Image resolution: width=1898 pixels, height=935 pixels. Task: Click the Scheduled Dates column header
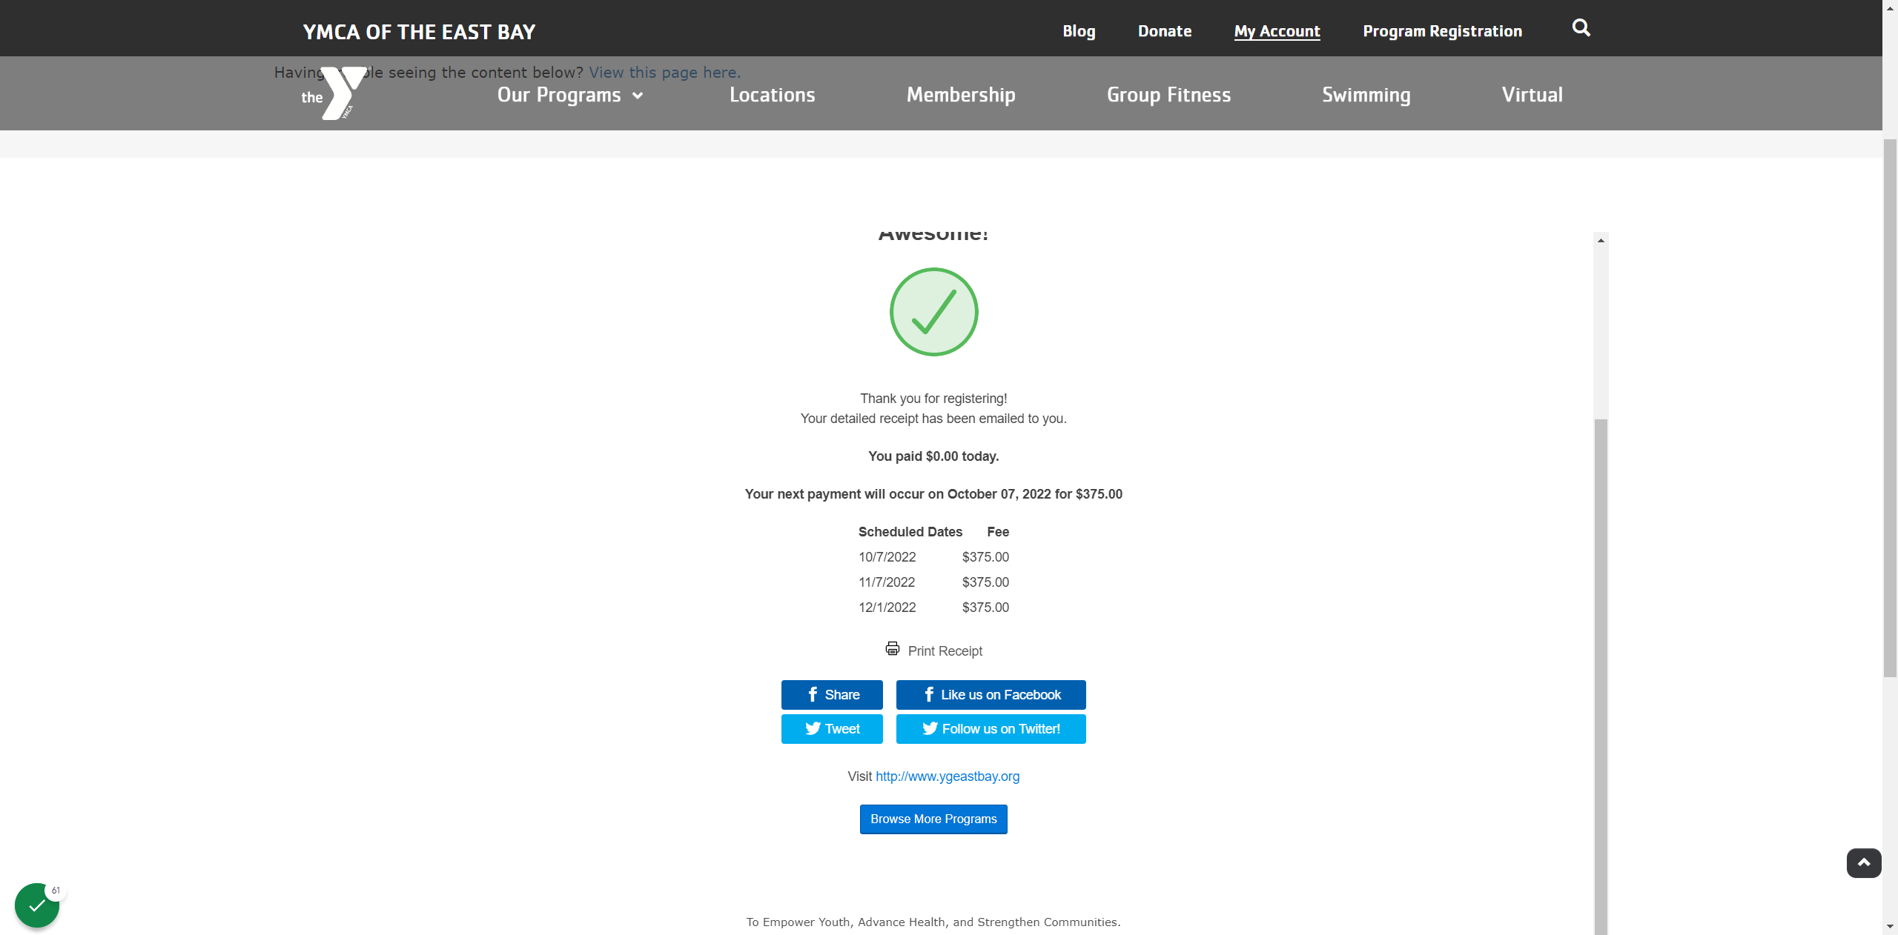(910, 532)
